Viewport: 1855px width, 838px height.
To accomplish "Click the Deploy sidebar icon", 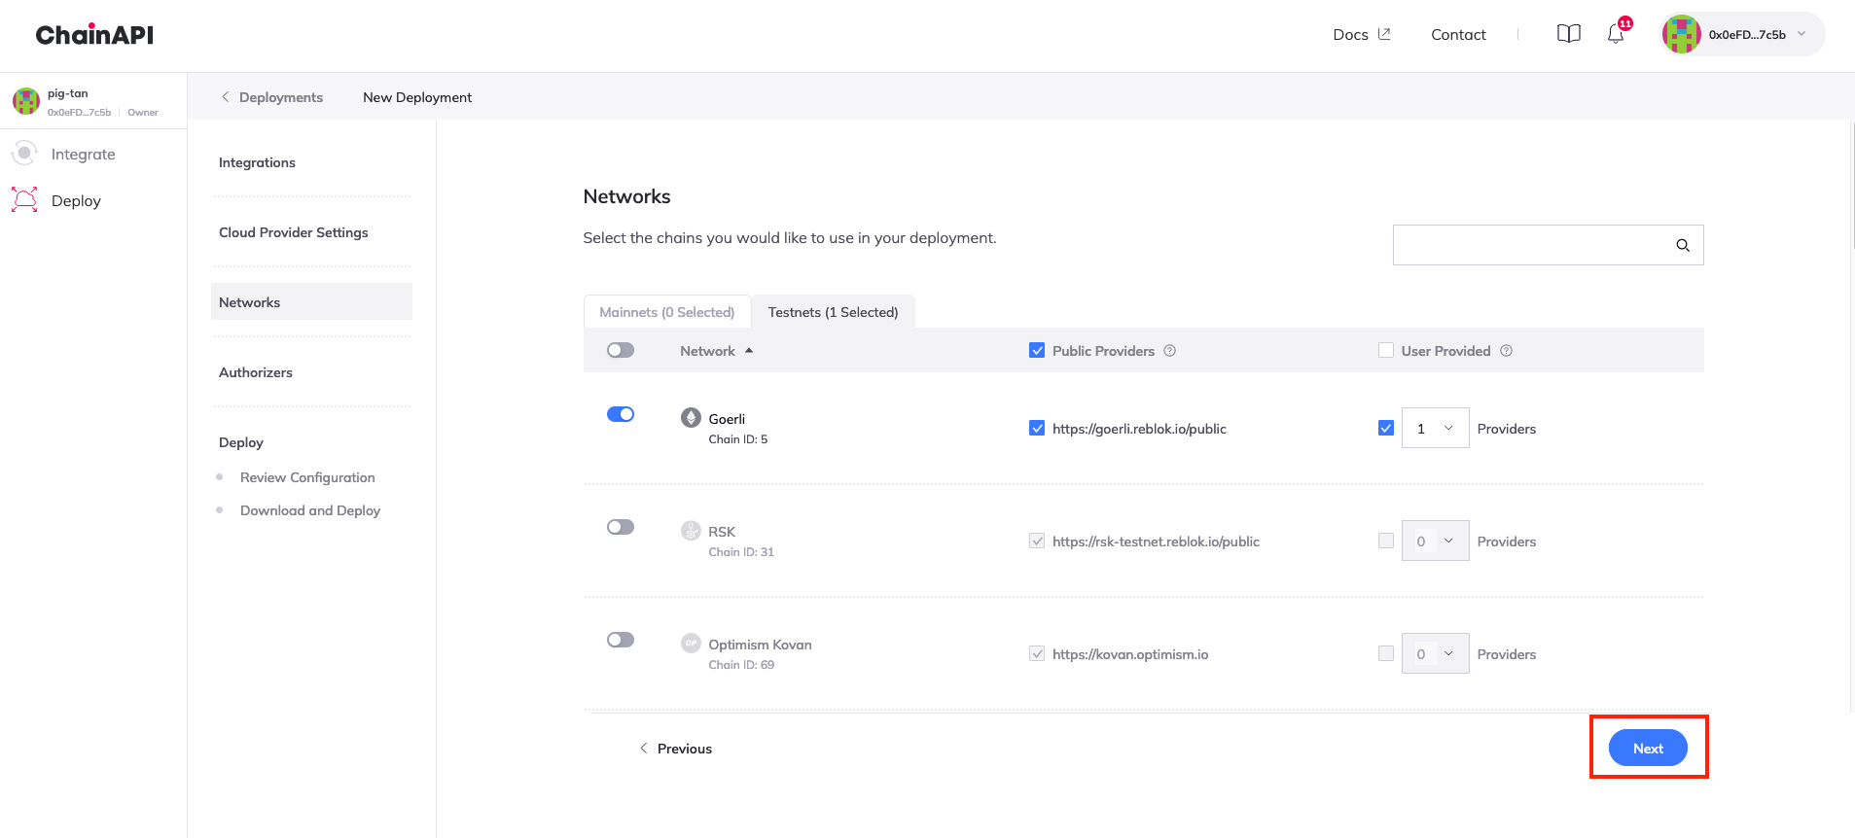I will pyautogui.click(x=24, y=200).
